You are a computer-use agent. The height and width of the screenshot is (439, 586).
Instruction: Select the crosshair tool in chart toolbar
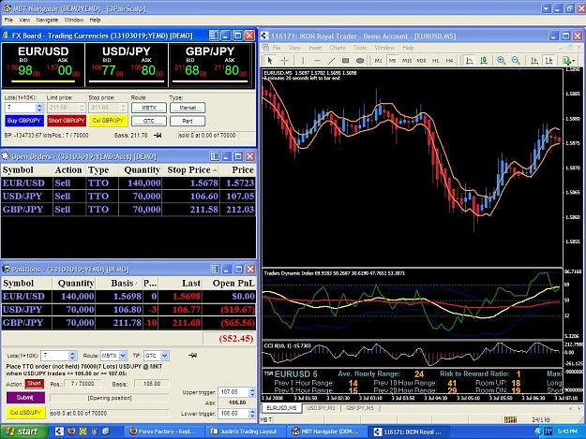click(x=285, y=61)
